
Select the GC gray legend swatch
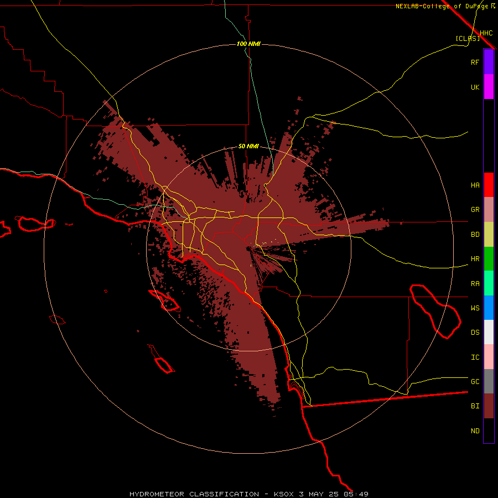[489, 381]
